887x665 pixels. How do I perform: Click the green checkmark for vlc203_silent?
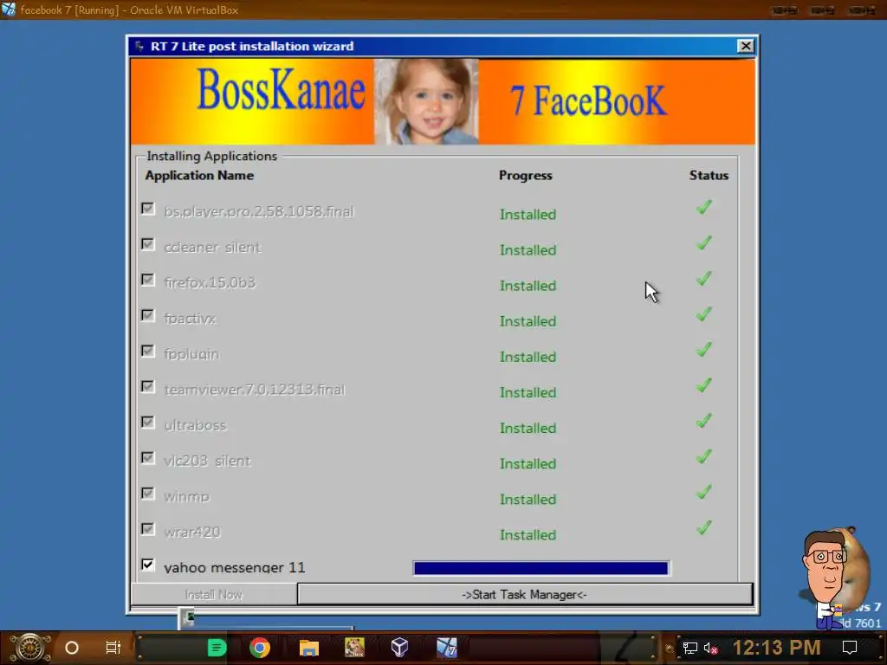click(x=703, y=457)
